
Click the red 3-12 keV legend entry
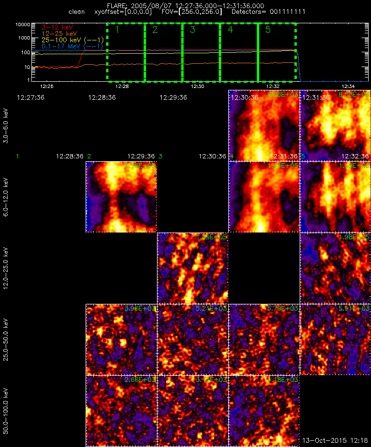pos(58,28)
